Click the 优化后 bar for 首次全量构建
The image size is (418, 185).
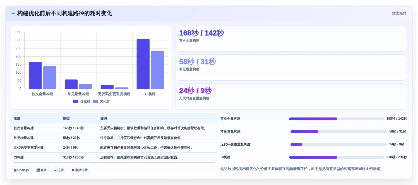tap(50, 77)
